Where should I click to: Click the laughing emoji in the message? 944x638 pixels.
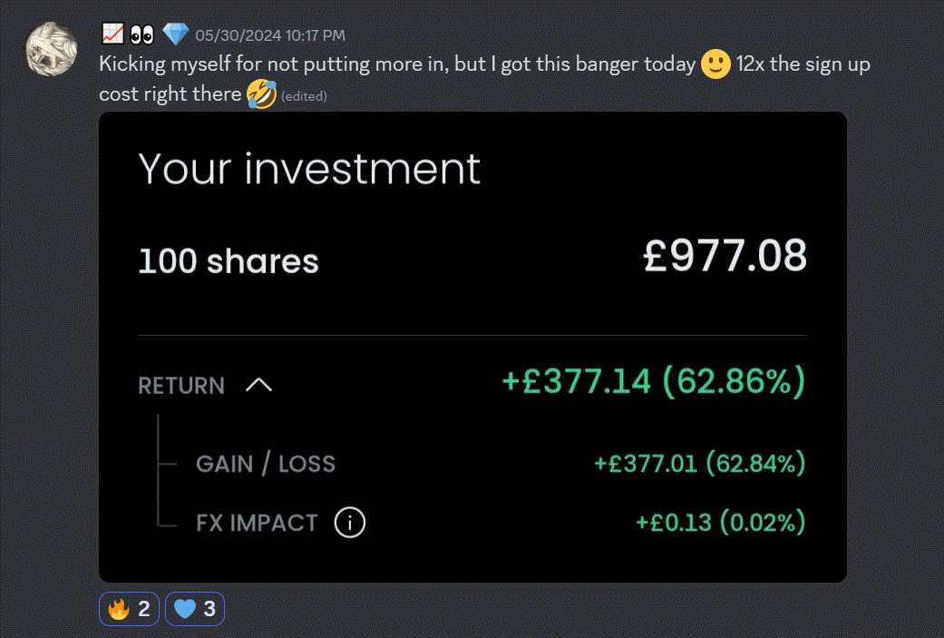[x=261, y=94]
